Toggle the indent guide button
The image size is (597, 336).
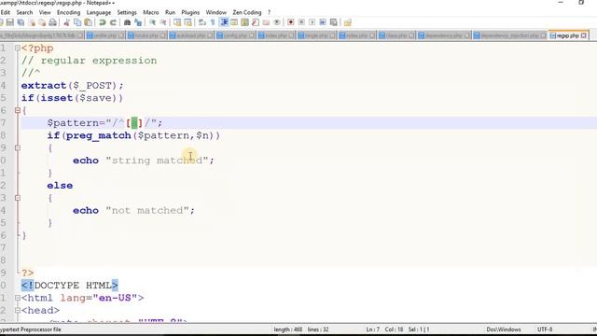click(224, 22)
